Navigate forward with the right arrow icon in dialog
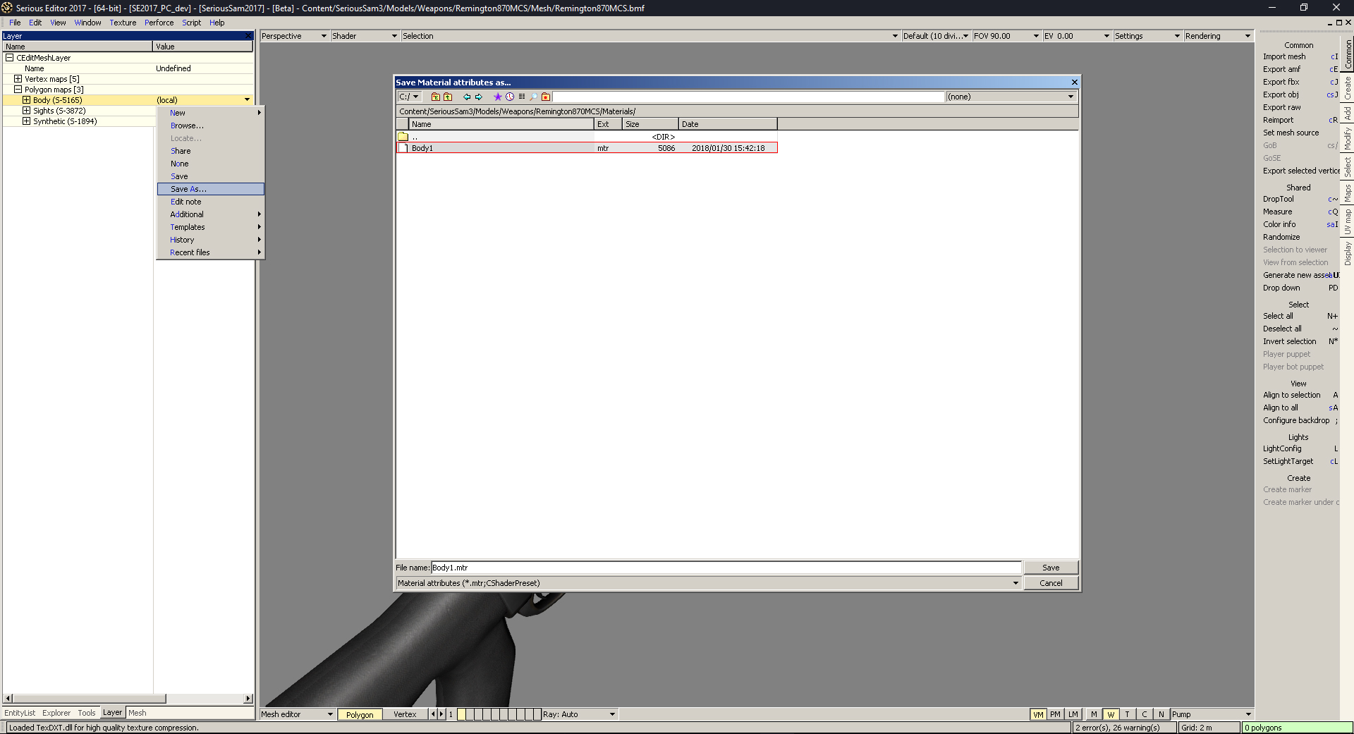The image size is (1354, 734). pyautogui.click(x=479, y=97)
